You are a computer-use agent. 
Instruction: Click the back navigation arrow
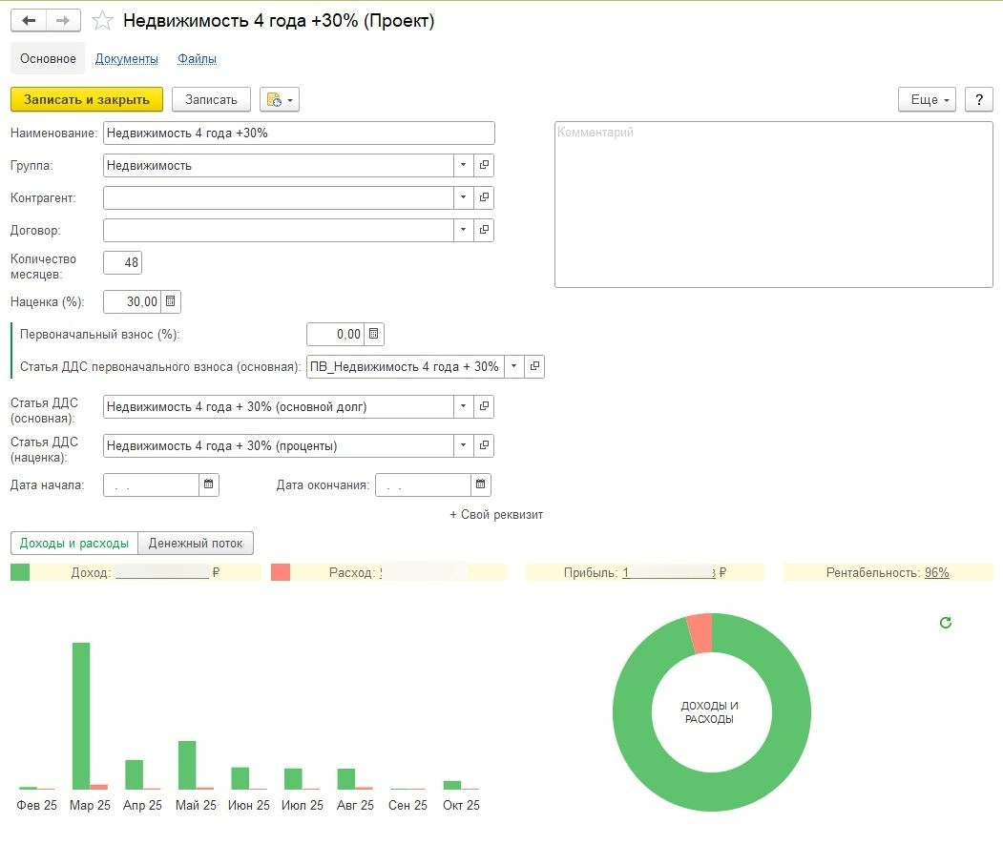pos(29,21)
